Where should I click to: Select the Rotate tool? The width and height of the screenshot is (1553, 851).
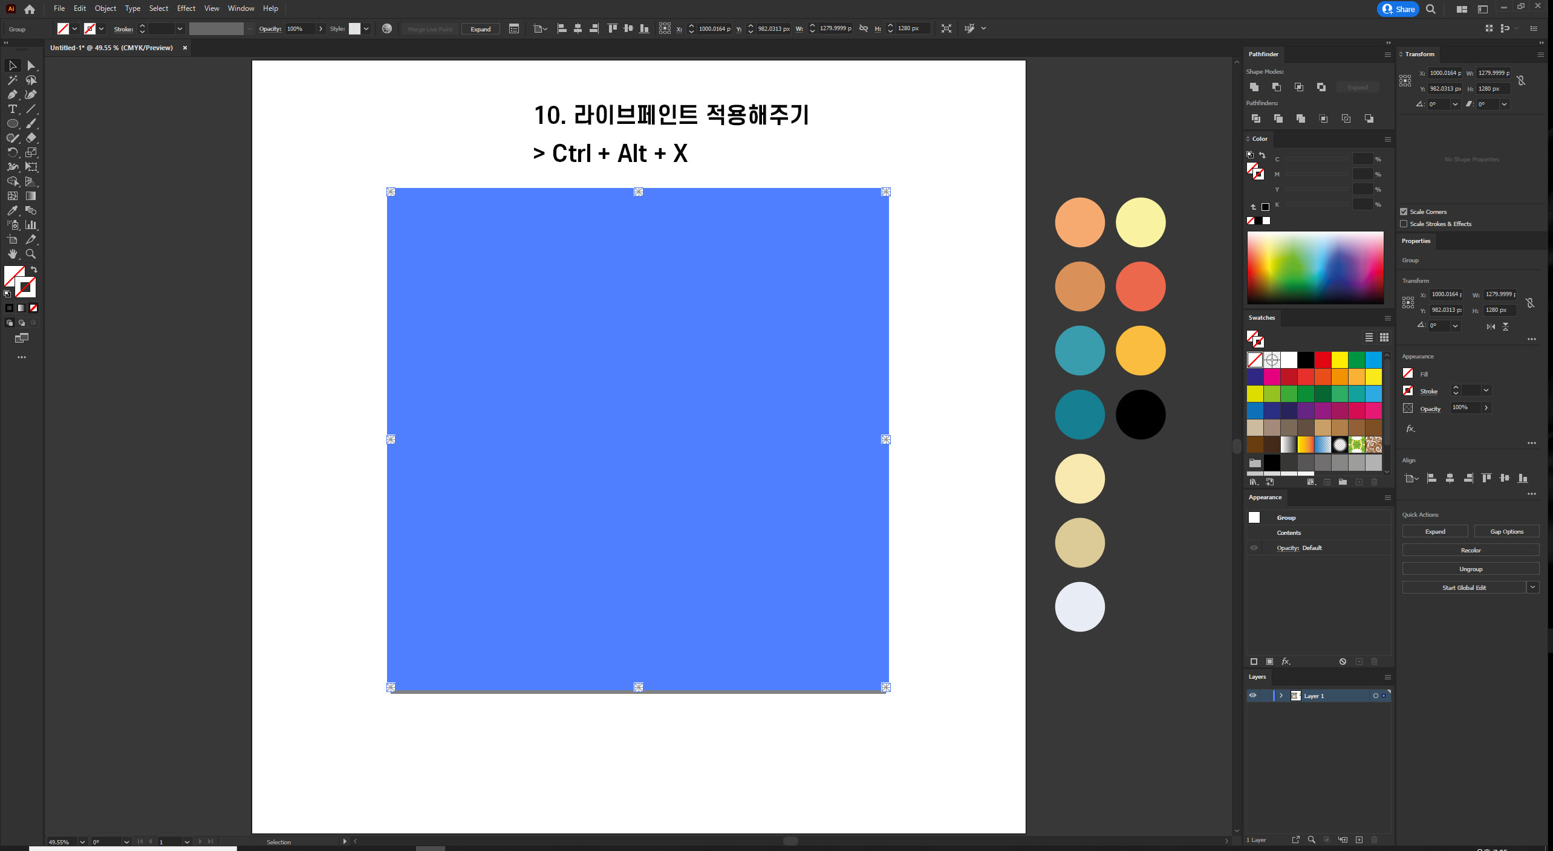pyautogui.click(x=12, y=152)
